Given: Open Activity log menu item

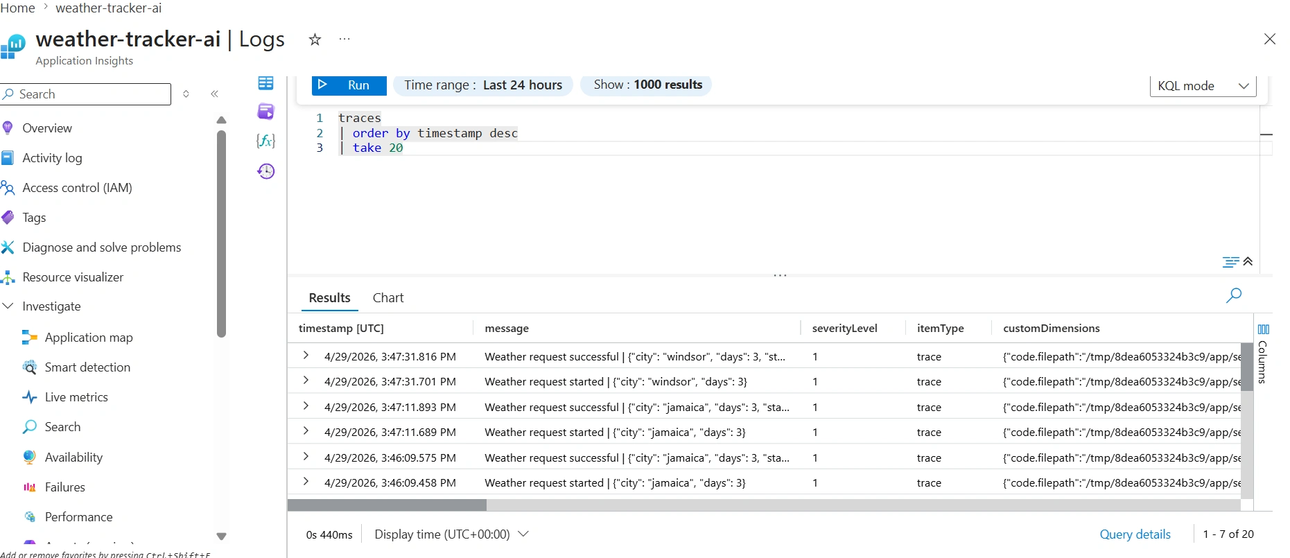Looking at the screenshot, I should (52, 158).
